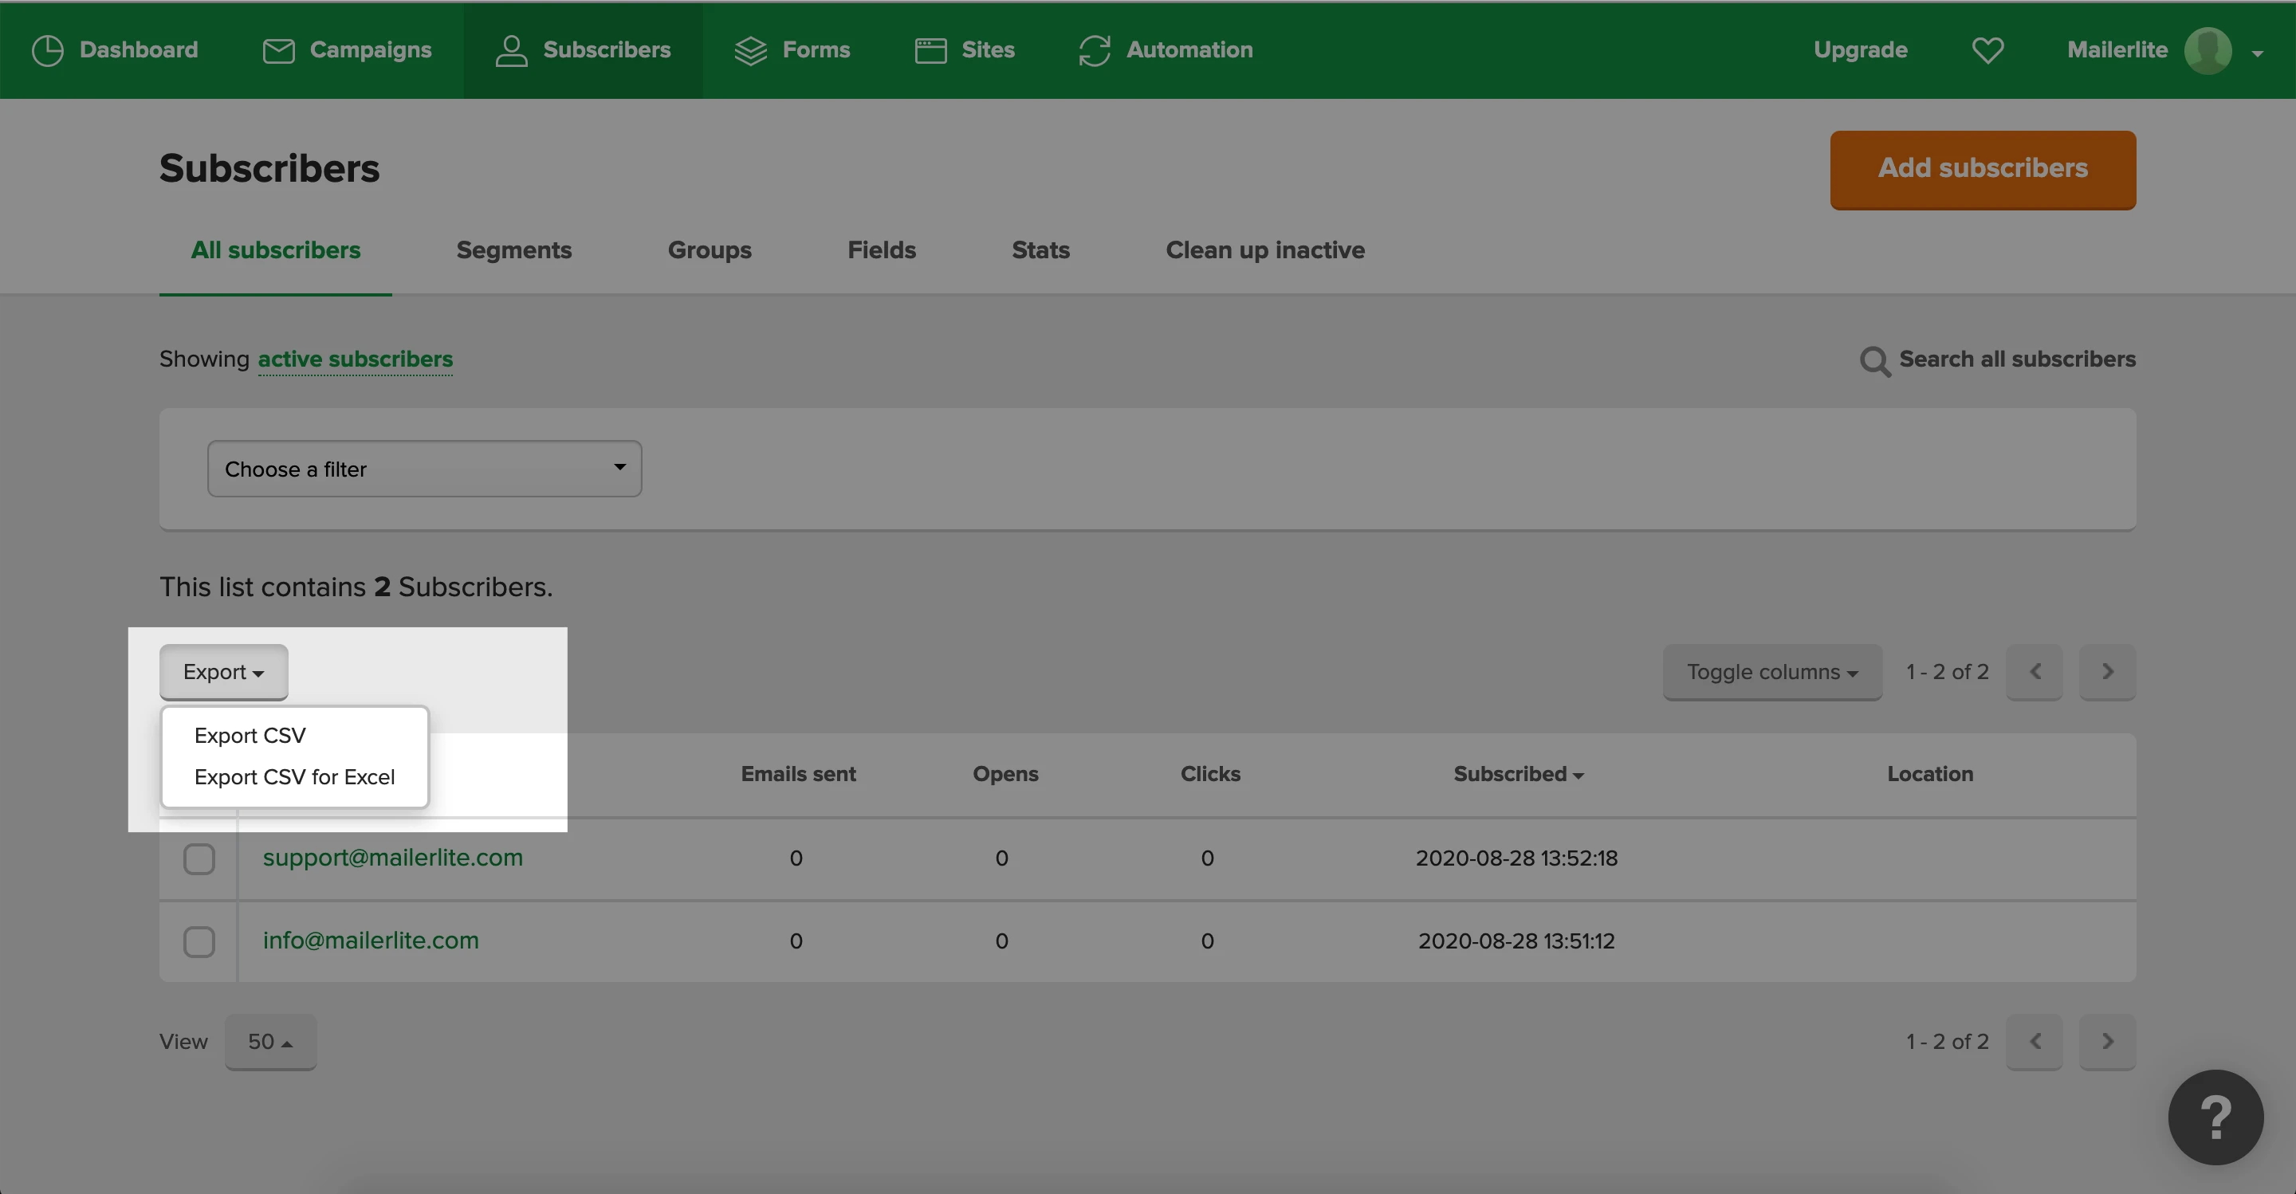Click the Mailerlite profile avatar

coord(2208,51)
